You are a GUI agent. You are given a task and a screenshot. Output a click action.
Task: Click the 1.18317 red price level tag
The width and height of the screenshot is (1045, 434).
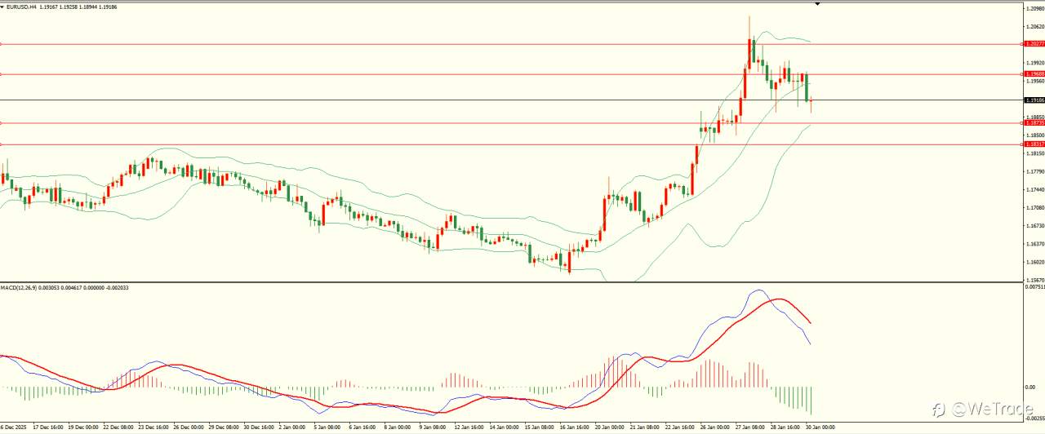point(1034,144)
